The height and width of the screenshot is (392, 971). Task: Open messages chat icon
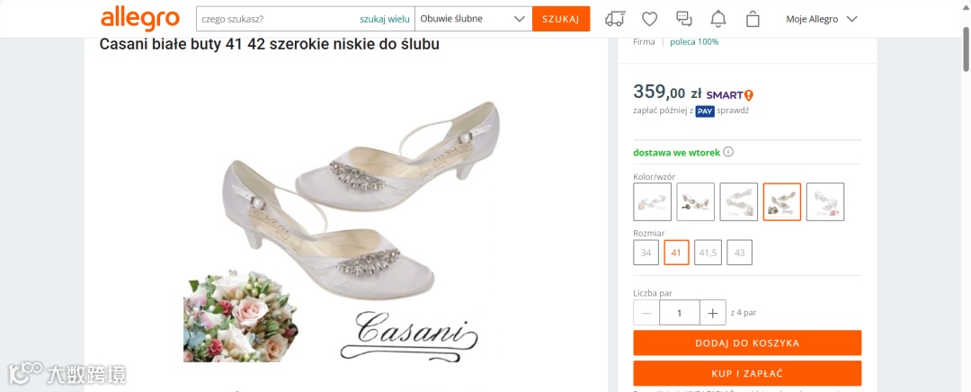coord(684,19)
